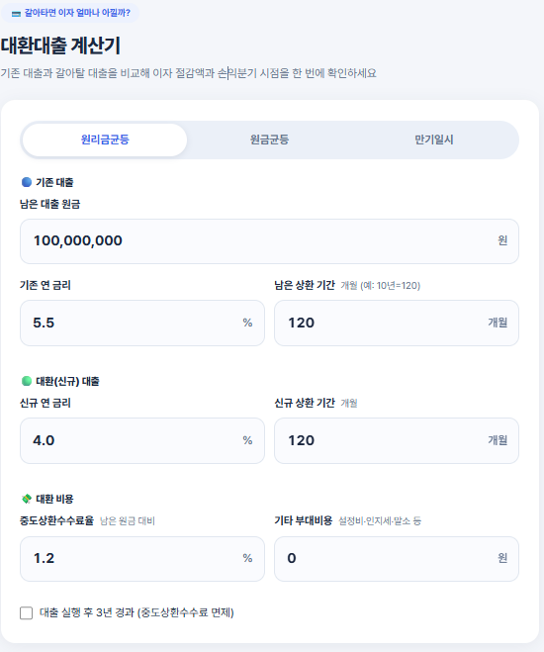Click the money icon beside 대환 비용
544x652 pixels.
[x=27, y=499]
